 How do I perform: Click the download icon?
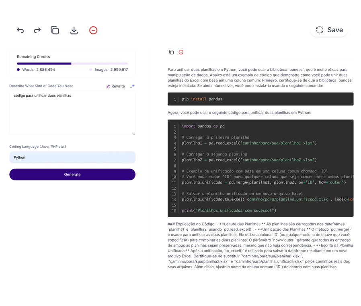tap(74, 30)
